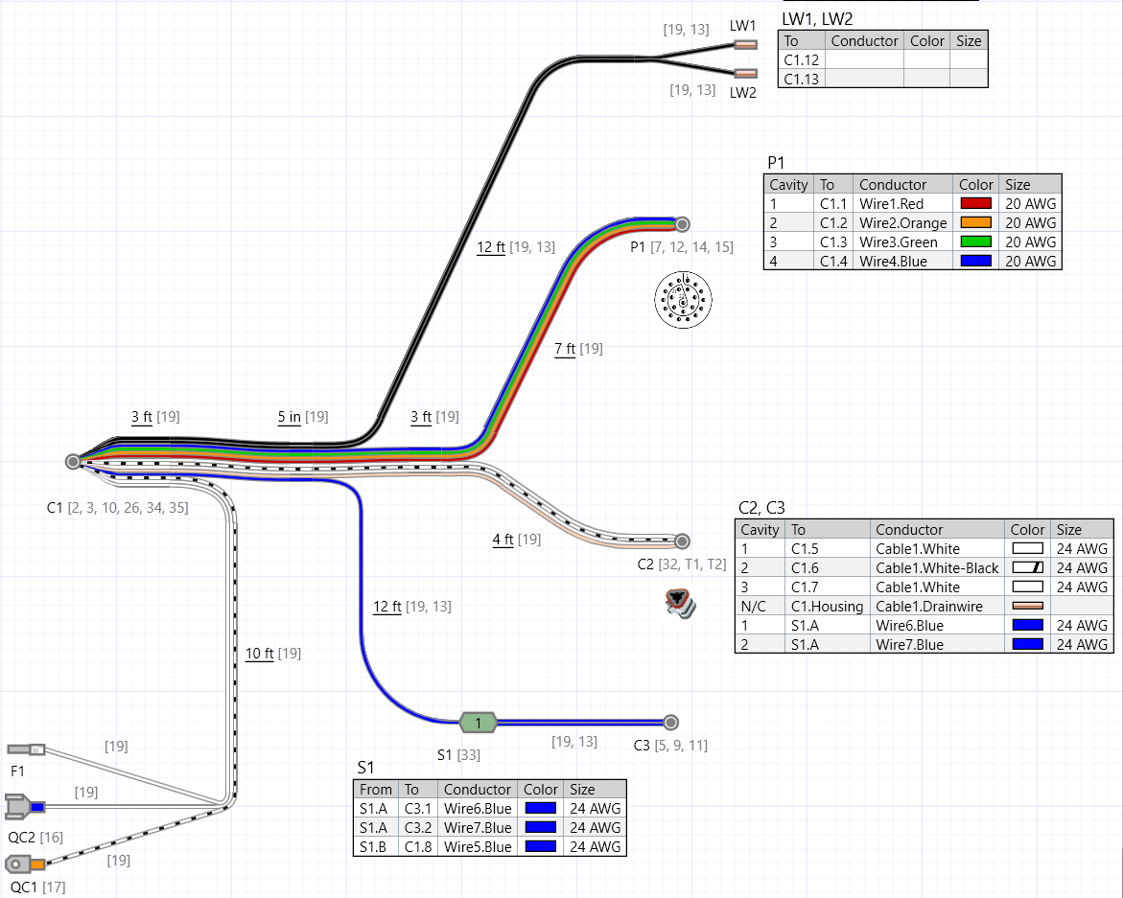Click the circular P1 connector face image
1123x898 pixels.
coord(683,300)
